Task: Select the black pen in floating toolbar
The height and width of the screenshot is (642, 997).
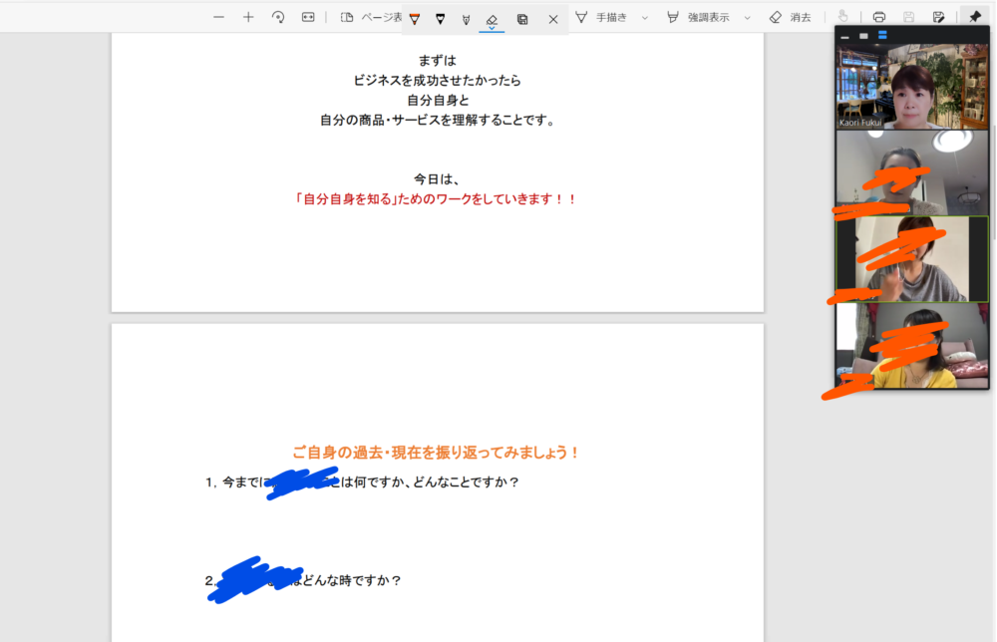Action: [x=440, y=19]
